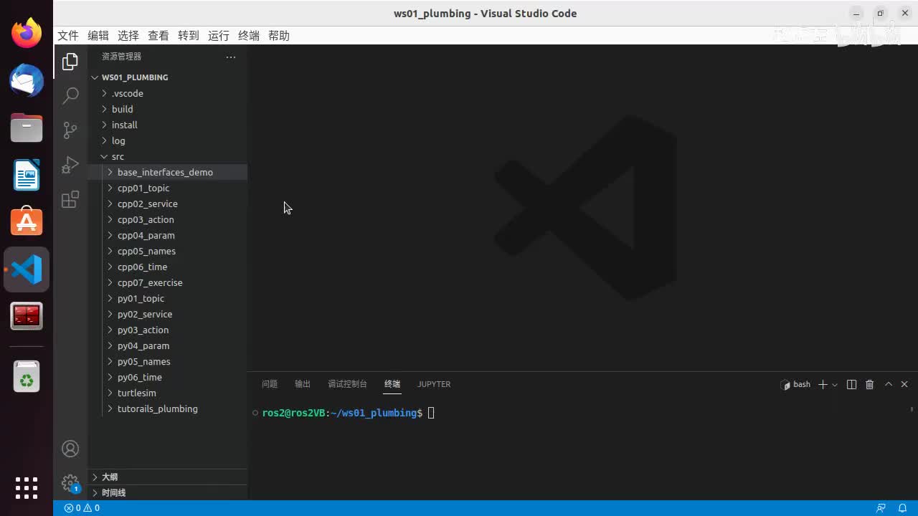
Task: Show applications grid in the dock
Action: (27, 488)
